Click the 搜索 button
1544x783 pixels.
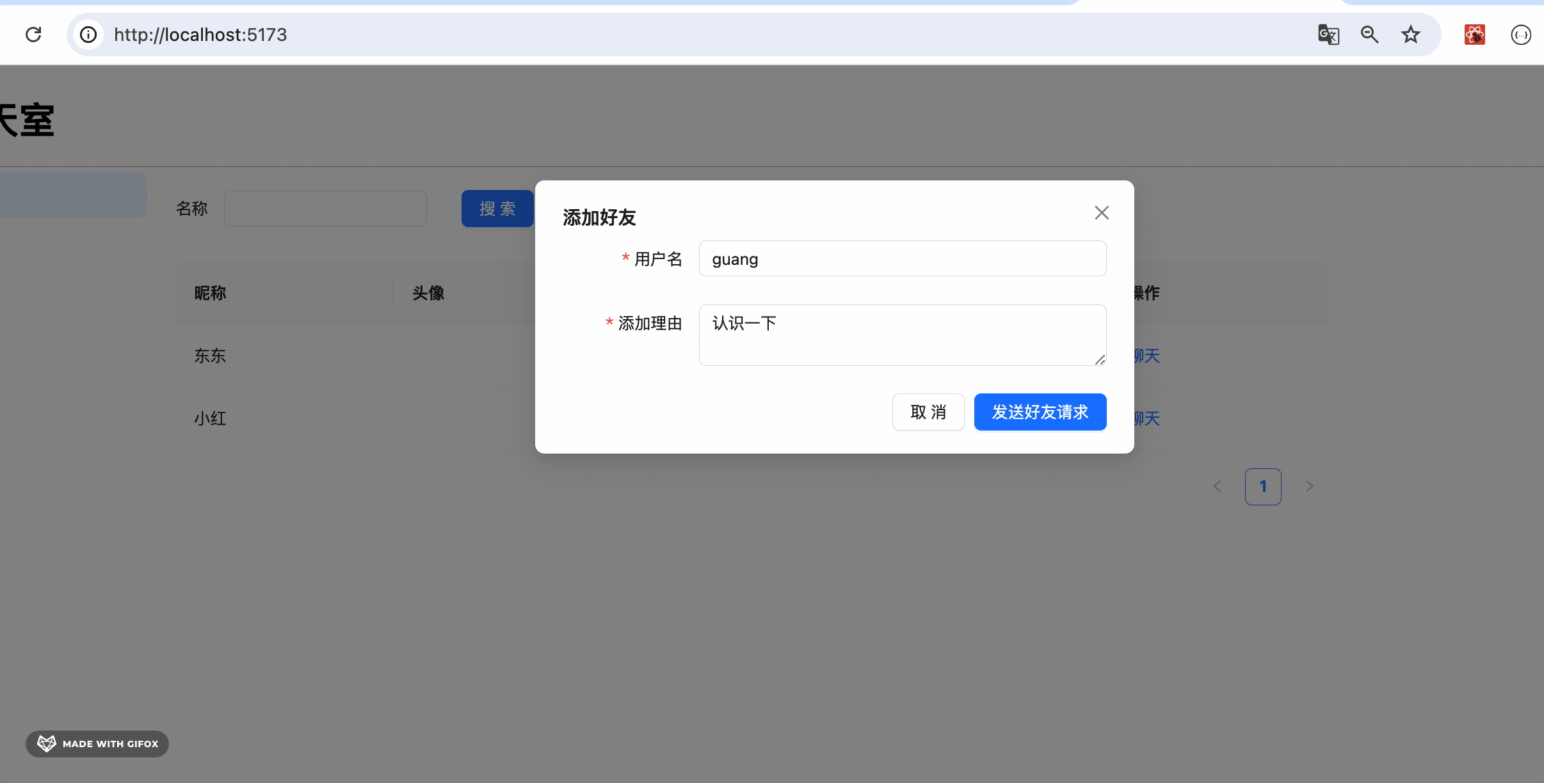click(497, 209)
